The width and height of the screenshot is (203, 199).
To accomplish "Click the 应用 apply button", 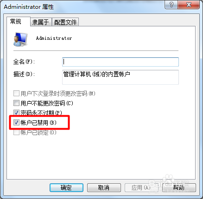I will pyautogui.click(x=141, y=187).
